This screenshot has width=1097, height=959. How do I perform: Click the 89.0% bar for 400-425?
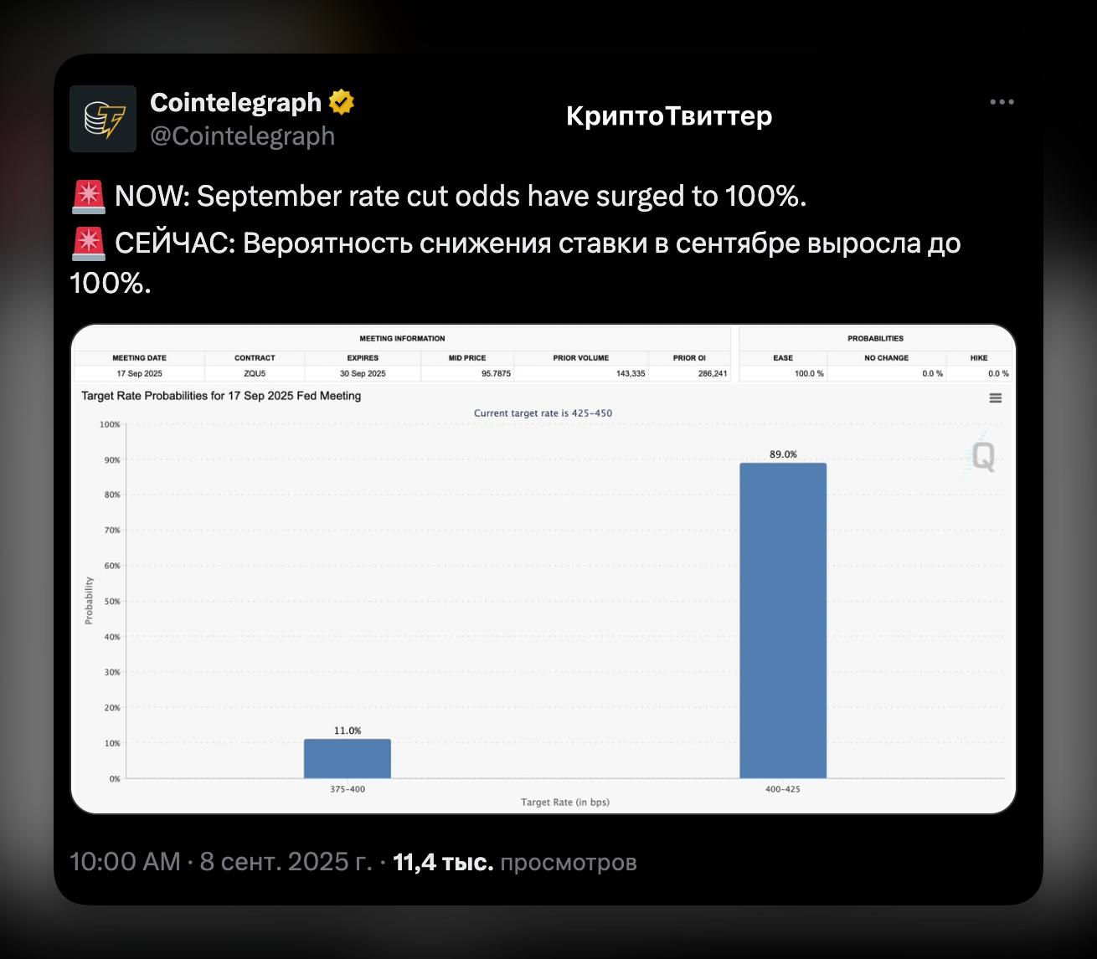click(x=783, y=620)
